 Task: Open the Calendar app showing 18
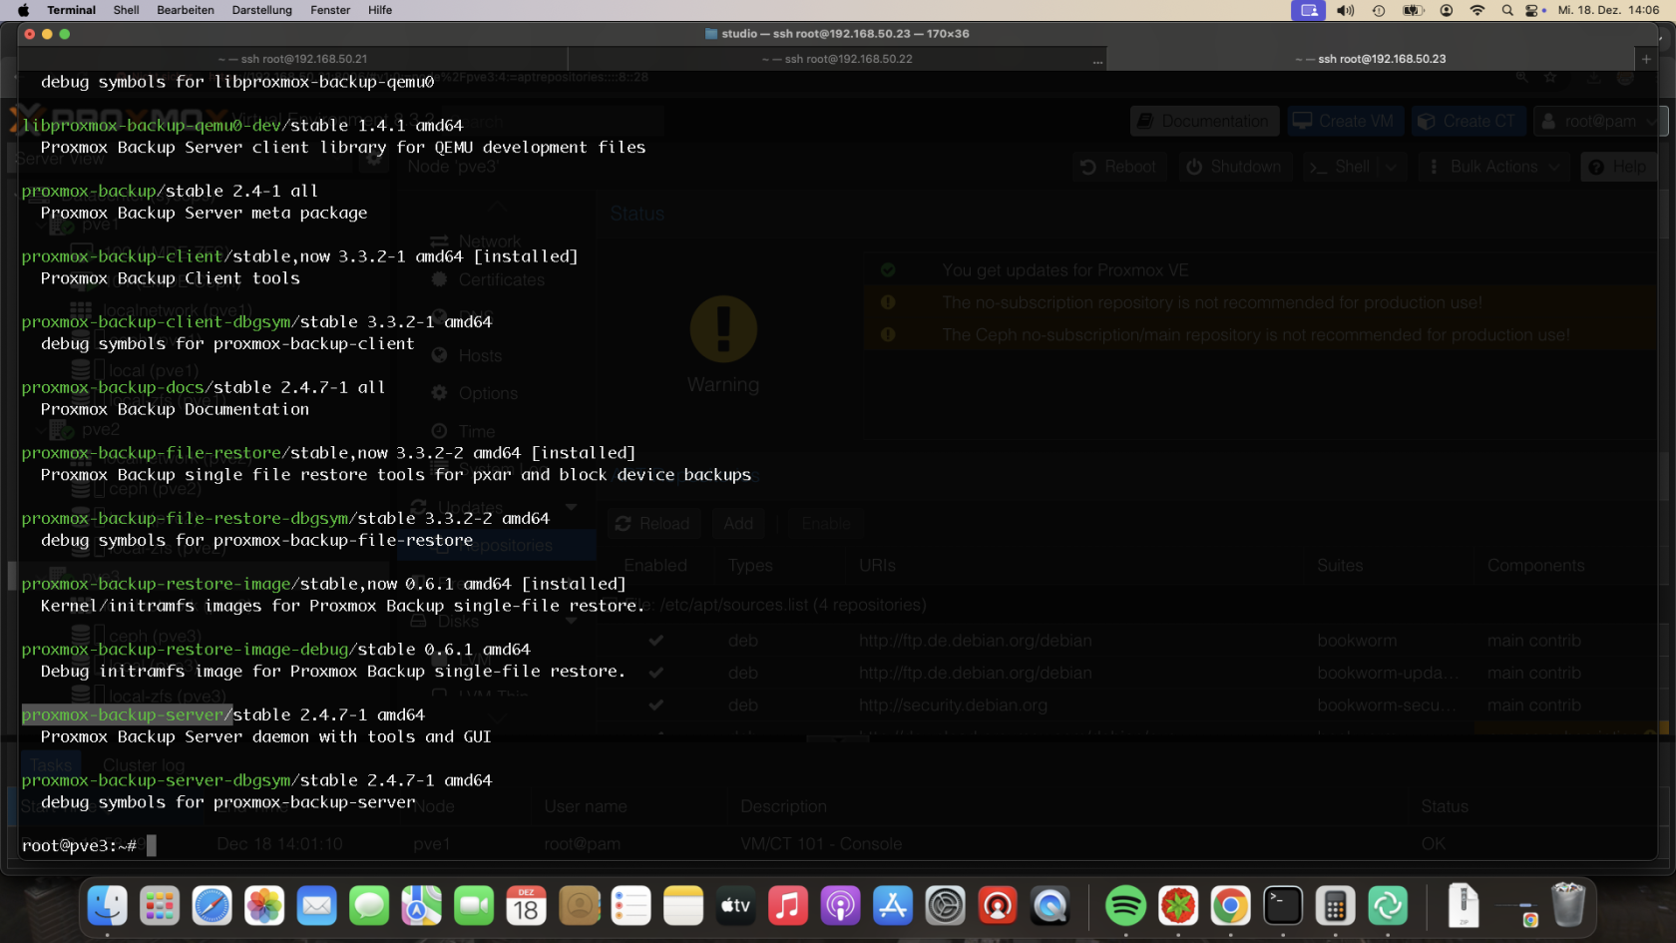click(x=526, y=906)
